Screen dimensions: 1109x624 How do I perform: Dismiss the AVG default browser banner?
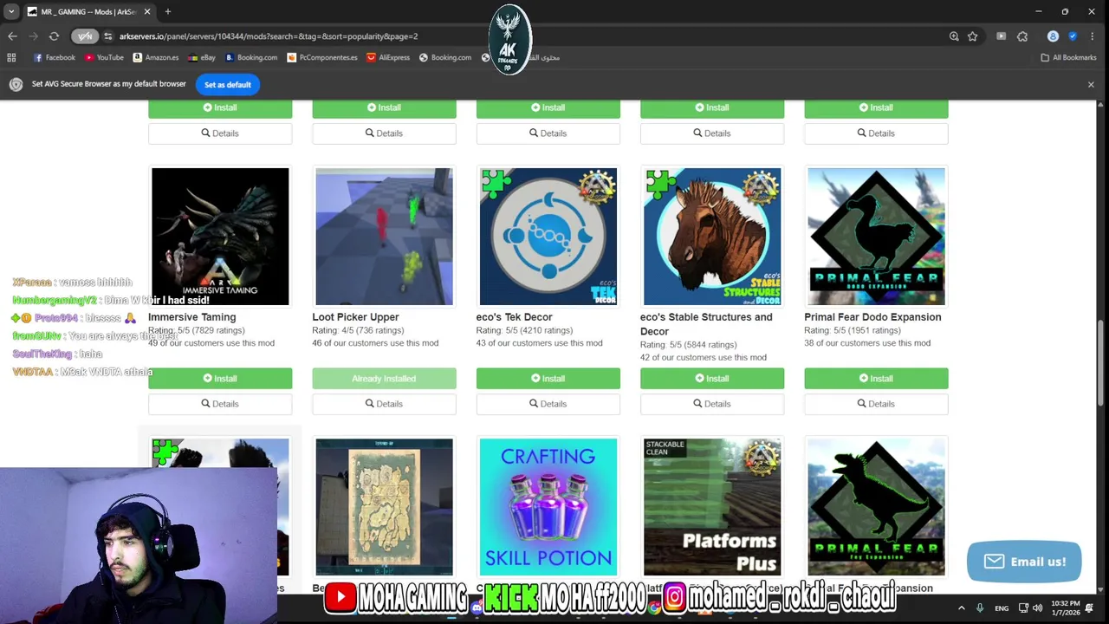coord(1091,84)
